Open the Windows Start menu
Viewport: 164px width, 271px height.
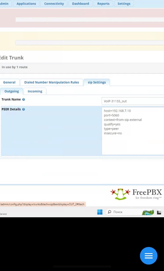pos(100,212)
